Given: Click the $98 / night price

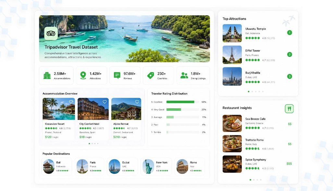Looking at the screenshot, I should [85, 137].
